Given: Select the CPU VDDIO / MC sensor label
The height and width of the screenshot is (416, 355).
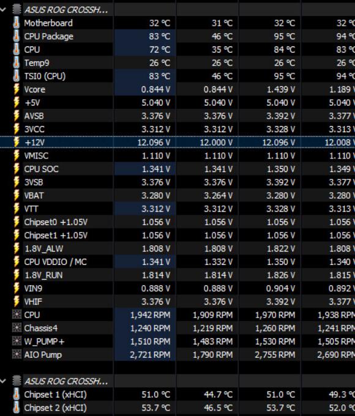Looking at the screenshot, I should pyautogui.click(x=56, y=262).
